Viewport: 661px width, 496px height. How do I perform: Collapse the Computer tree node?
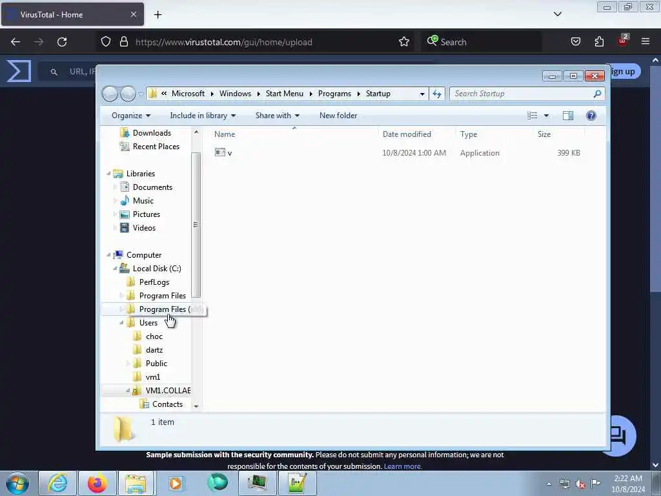tap(108, 254)
